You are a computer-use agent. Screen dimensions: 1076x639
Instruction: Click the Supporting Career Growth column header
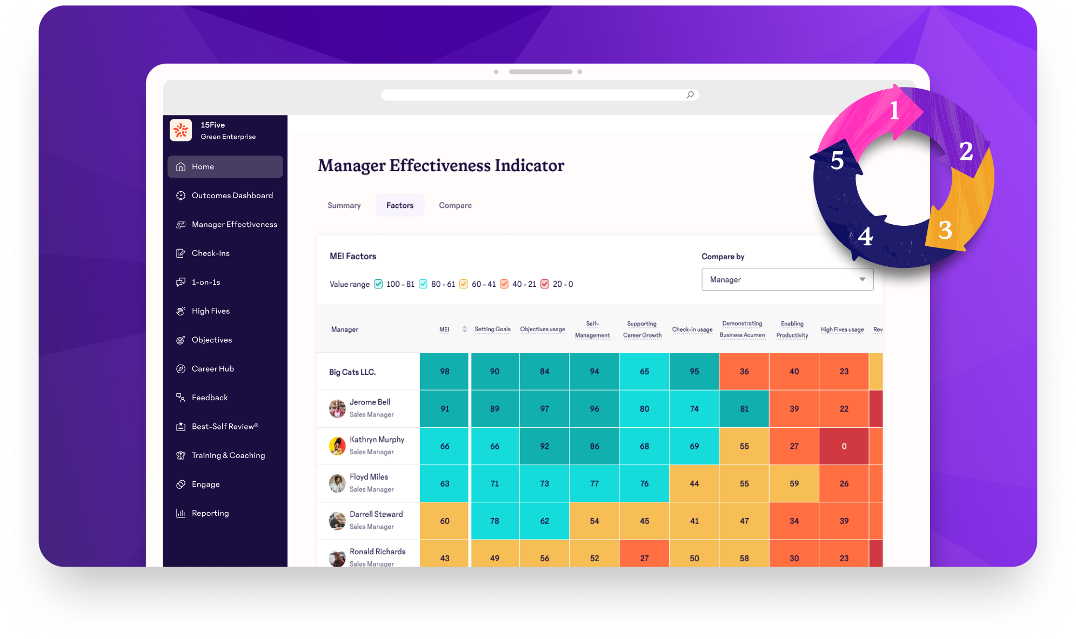point(642,329)
